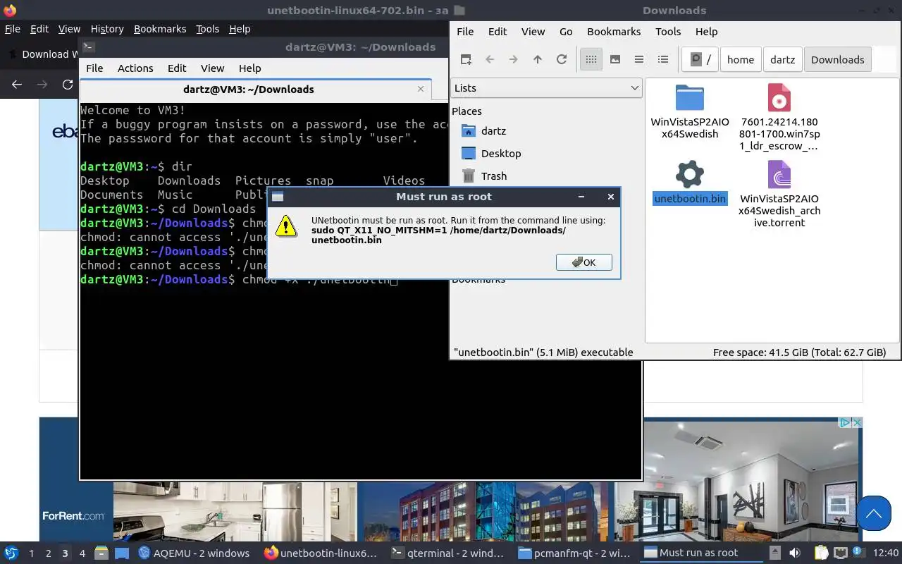This screenshot has width=902, height=564.
Task: Open qterminal taskbar entry
Action: point(447,553)
